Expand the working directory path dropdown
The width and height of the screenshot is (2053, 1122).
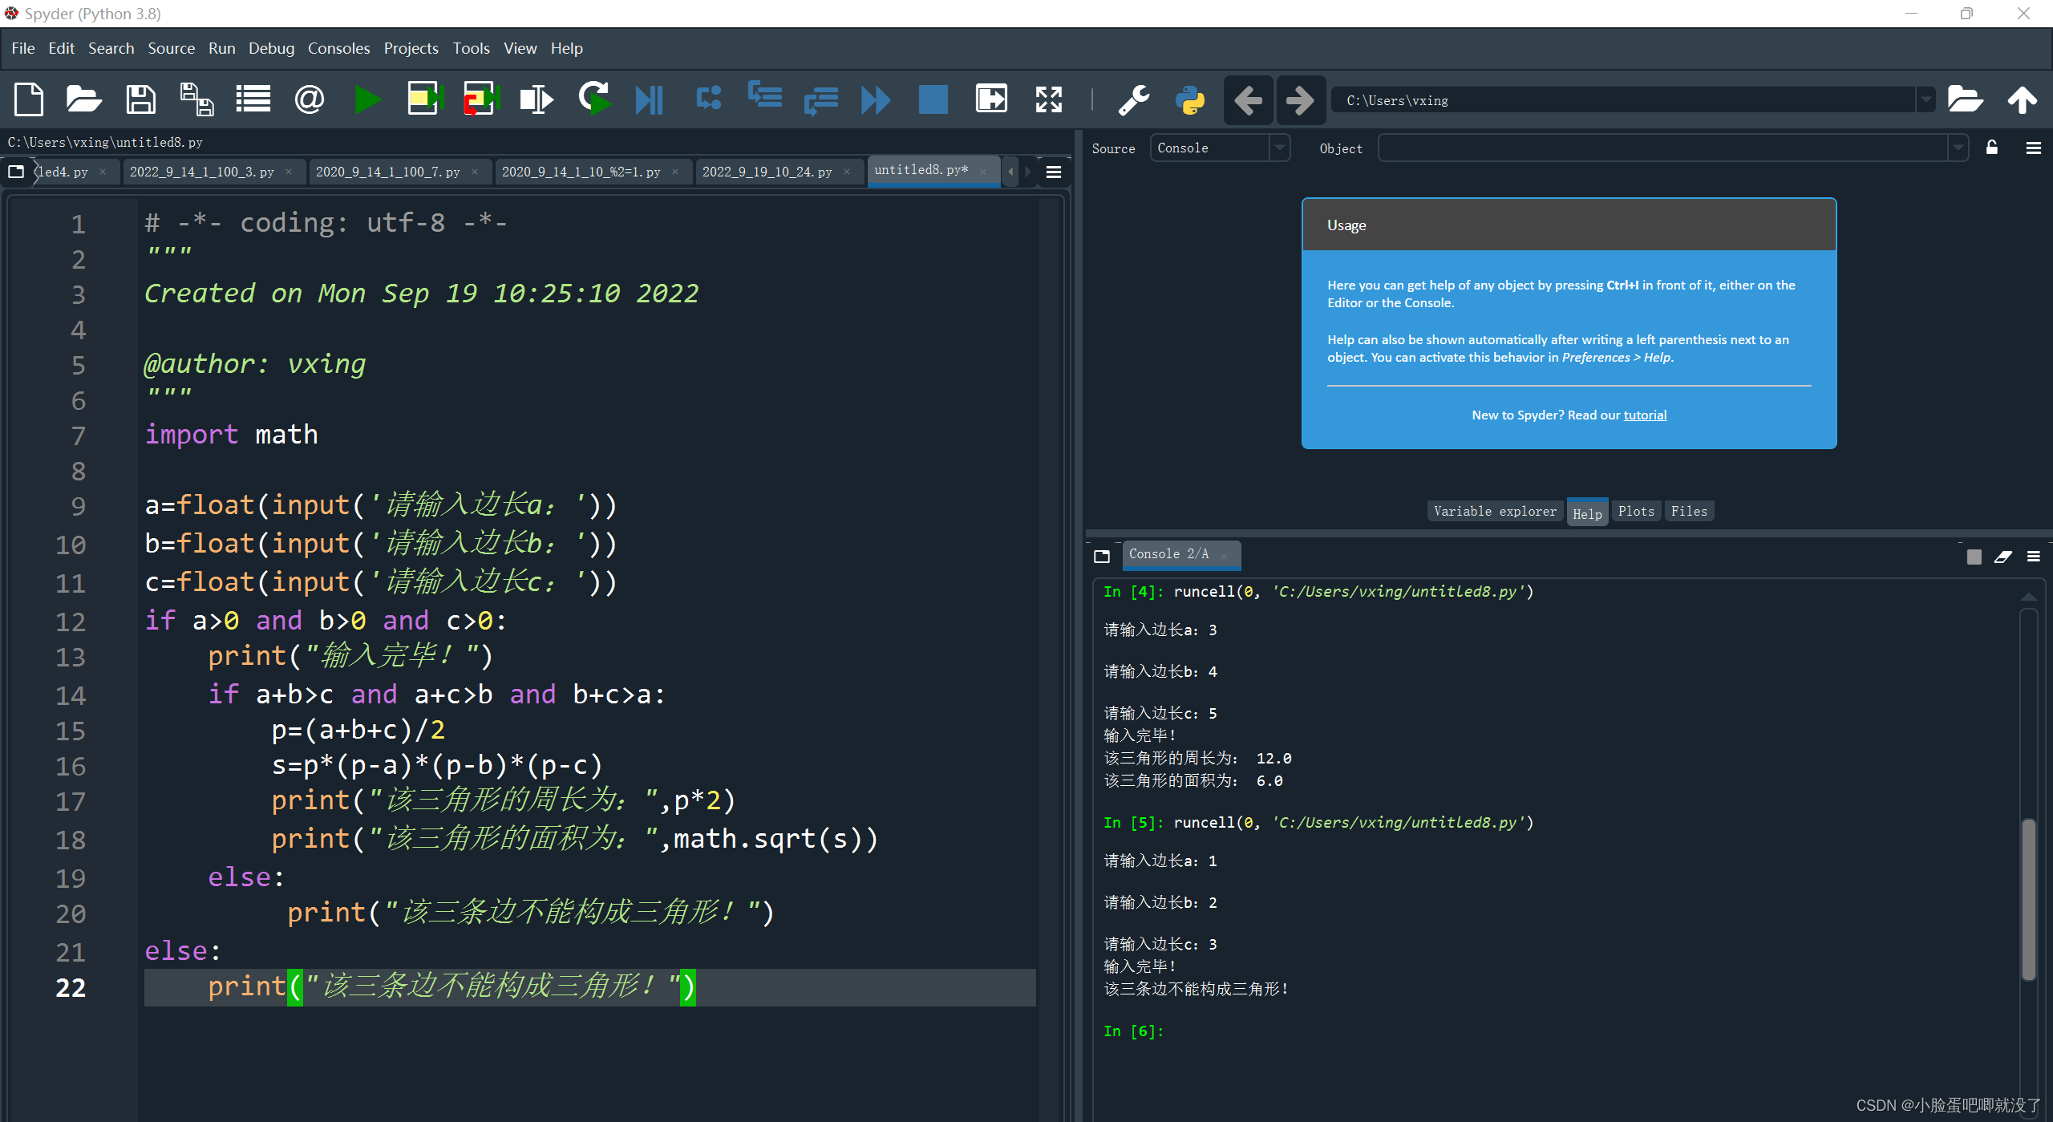tap(1925, 100)
